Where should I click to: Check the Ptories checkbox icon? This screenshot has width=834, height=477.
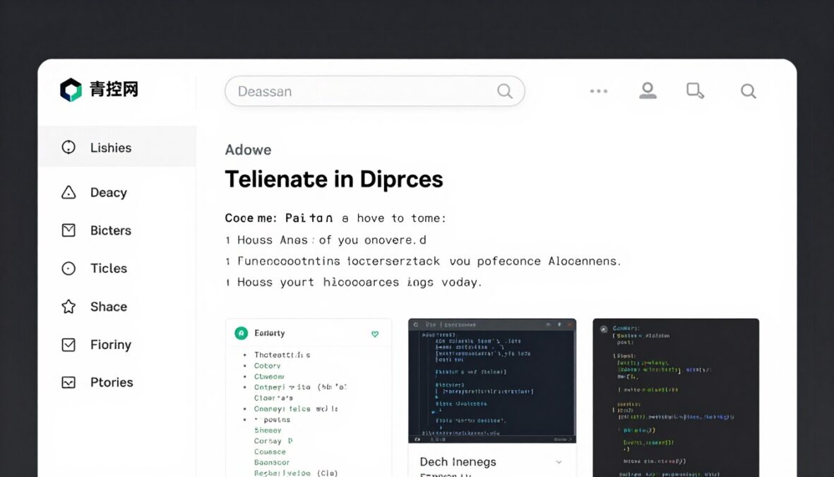(68, 382)
